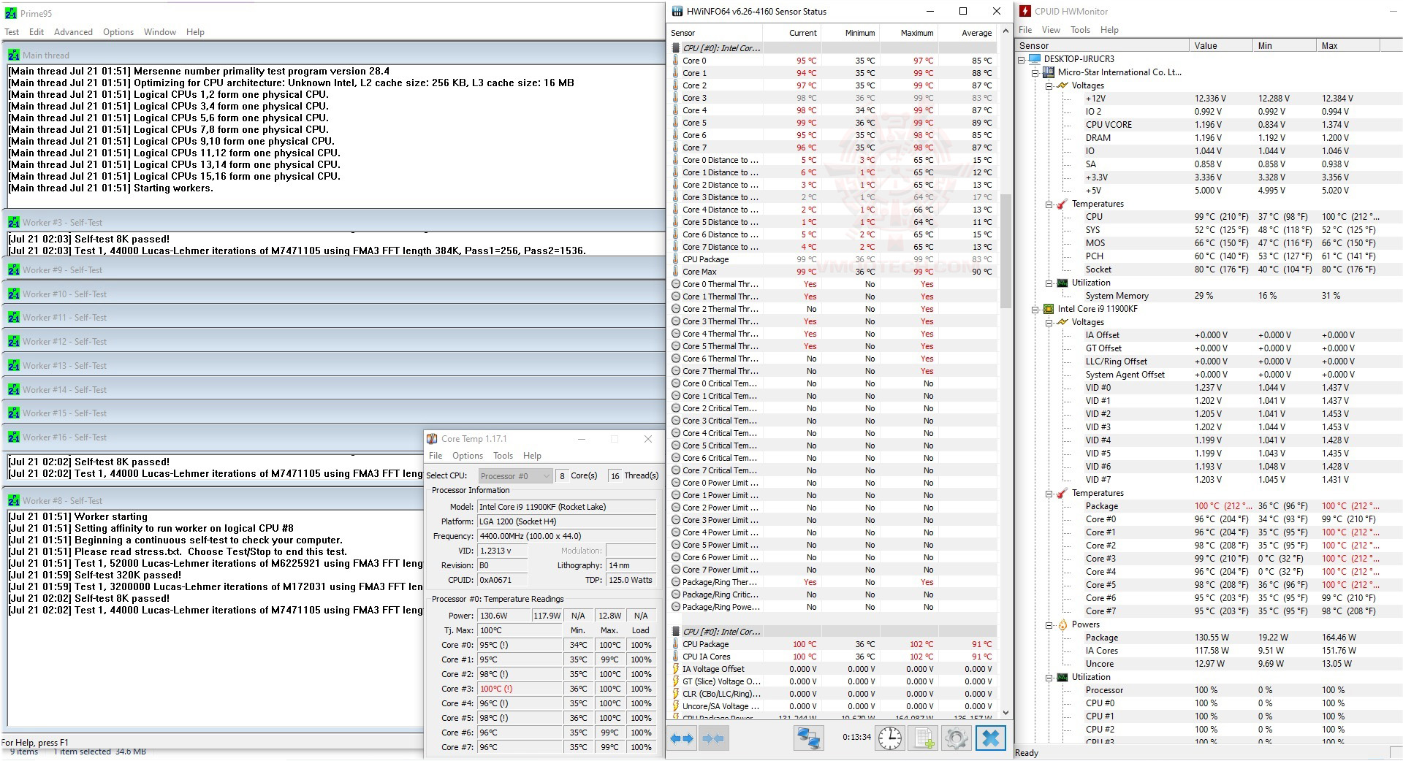Click the HWMonitor Value column header

point(1220,45)
